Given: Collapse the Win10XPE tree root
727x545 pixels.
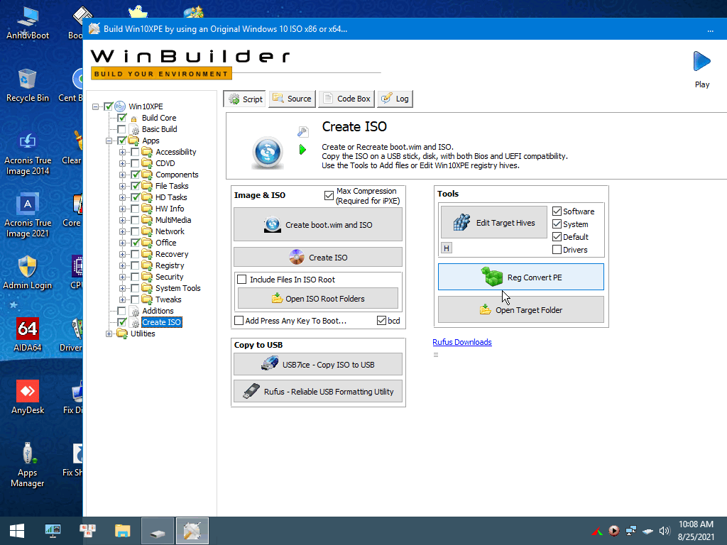Looking at the screenshot, I should pos(96,106).
